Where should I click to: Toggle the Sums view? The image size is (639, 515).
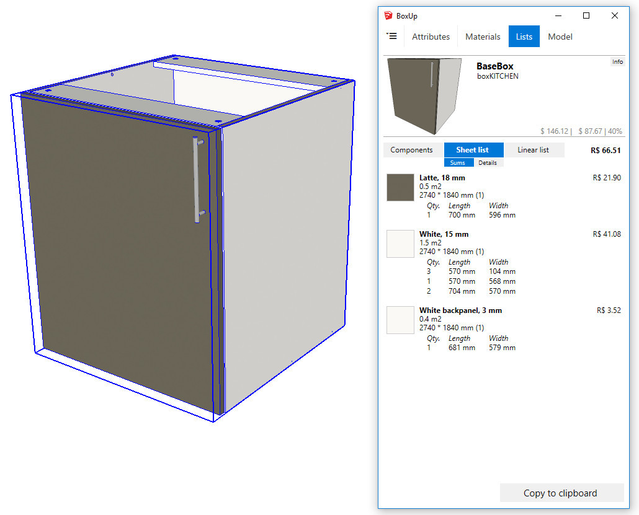458,162
